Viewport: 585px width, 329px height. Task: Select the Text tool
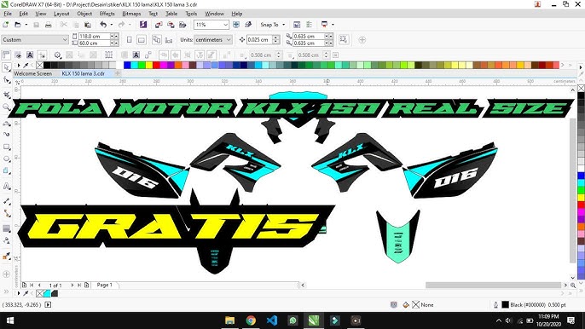(x=6, y=186)
